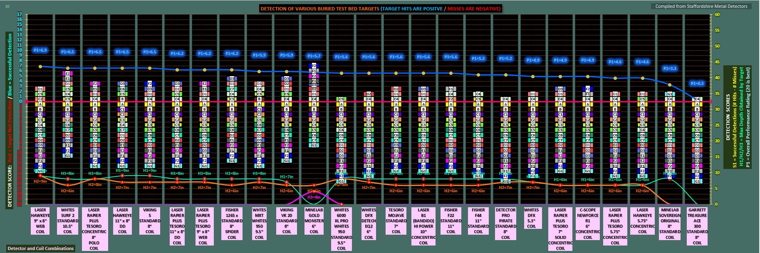
Task: Click the 'Detector Pro Pirate Standard 8" Coil' label
Action: point(506,223)
